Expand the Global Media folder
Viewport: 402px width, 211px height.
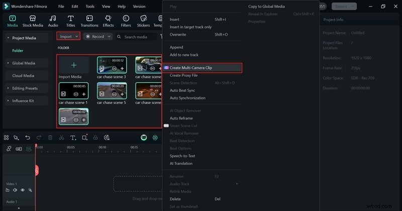pos(24,63)
